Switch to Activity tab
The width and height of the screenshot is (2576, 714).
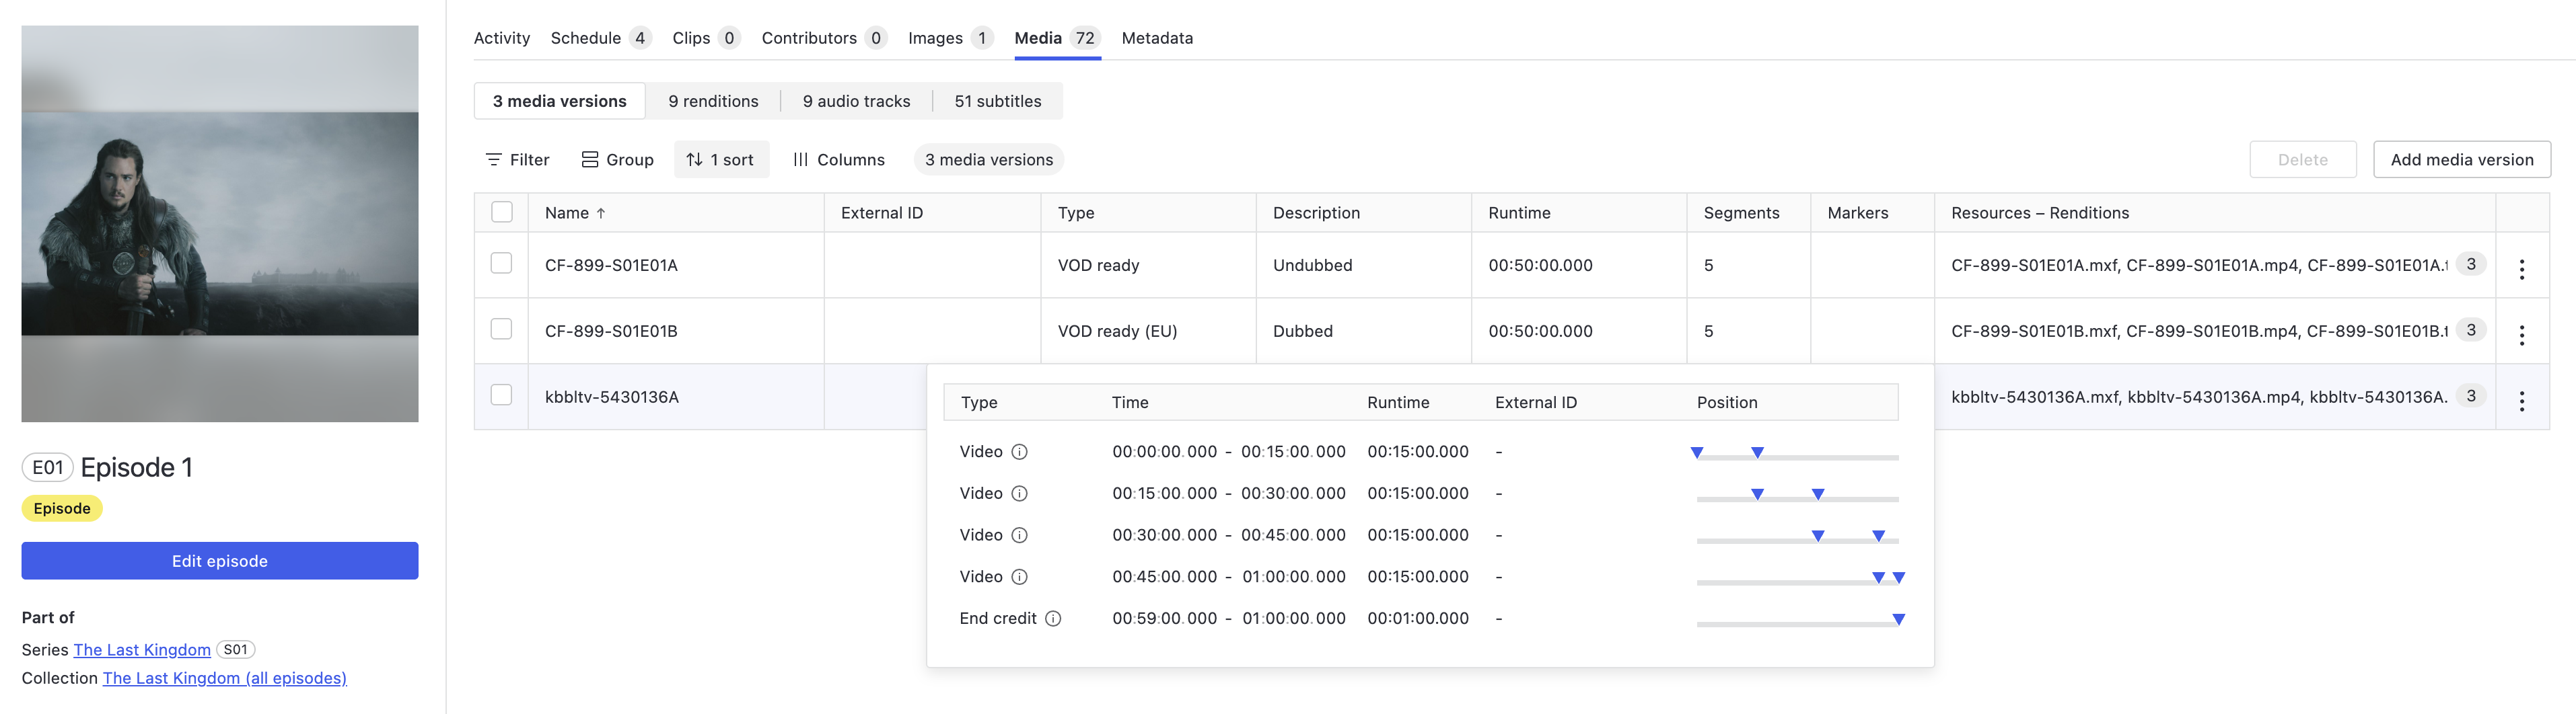(502, 38)
